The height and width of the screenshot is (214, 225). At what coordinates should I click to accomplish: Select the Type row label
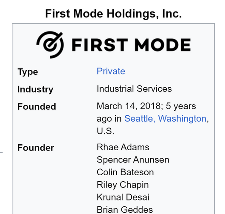click(28, 71)
